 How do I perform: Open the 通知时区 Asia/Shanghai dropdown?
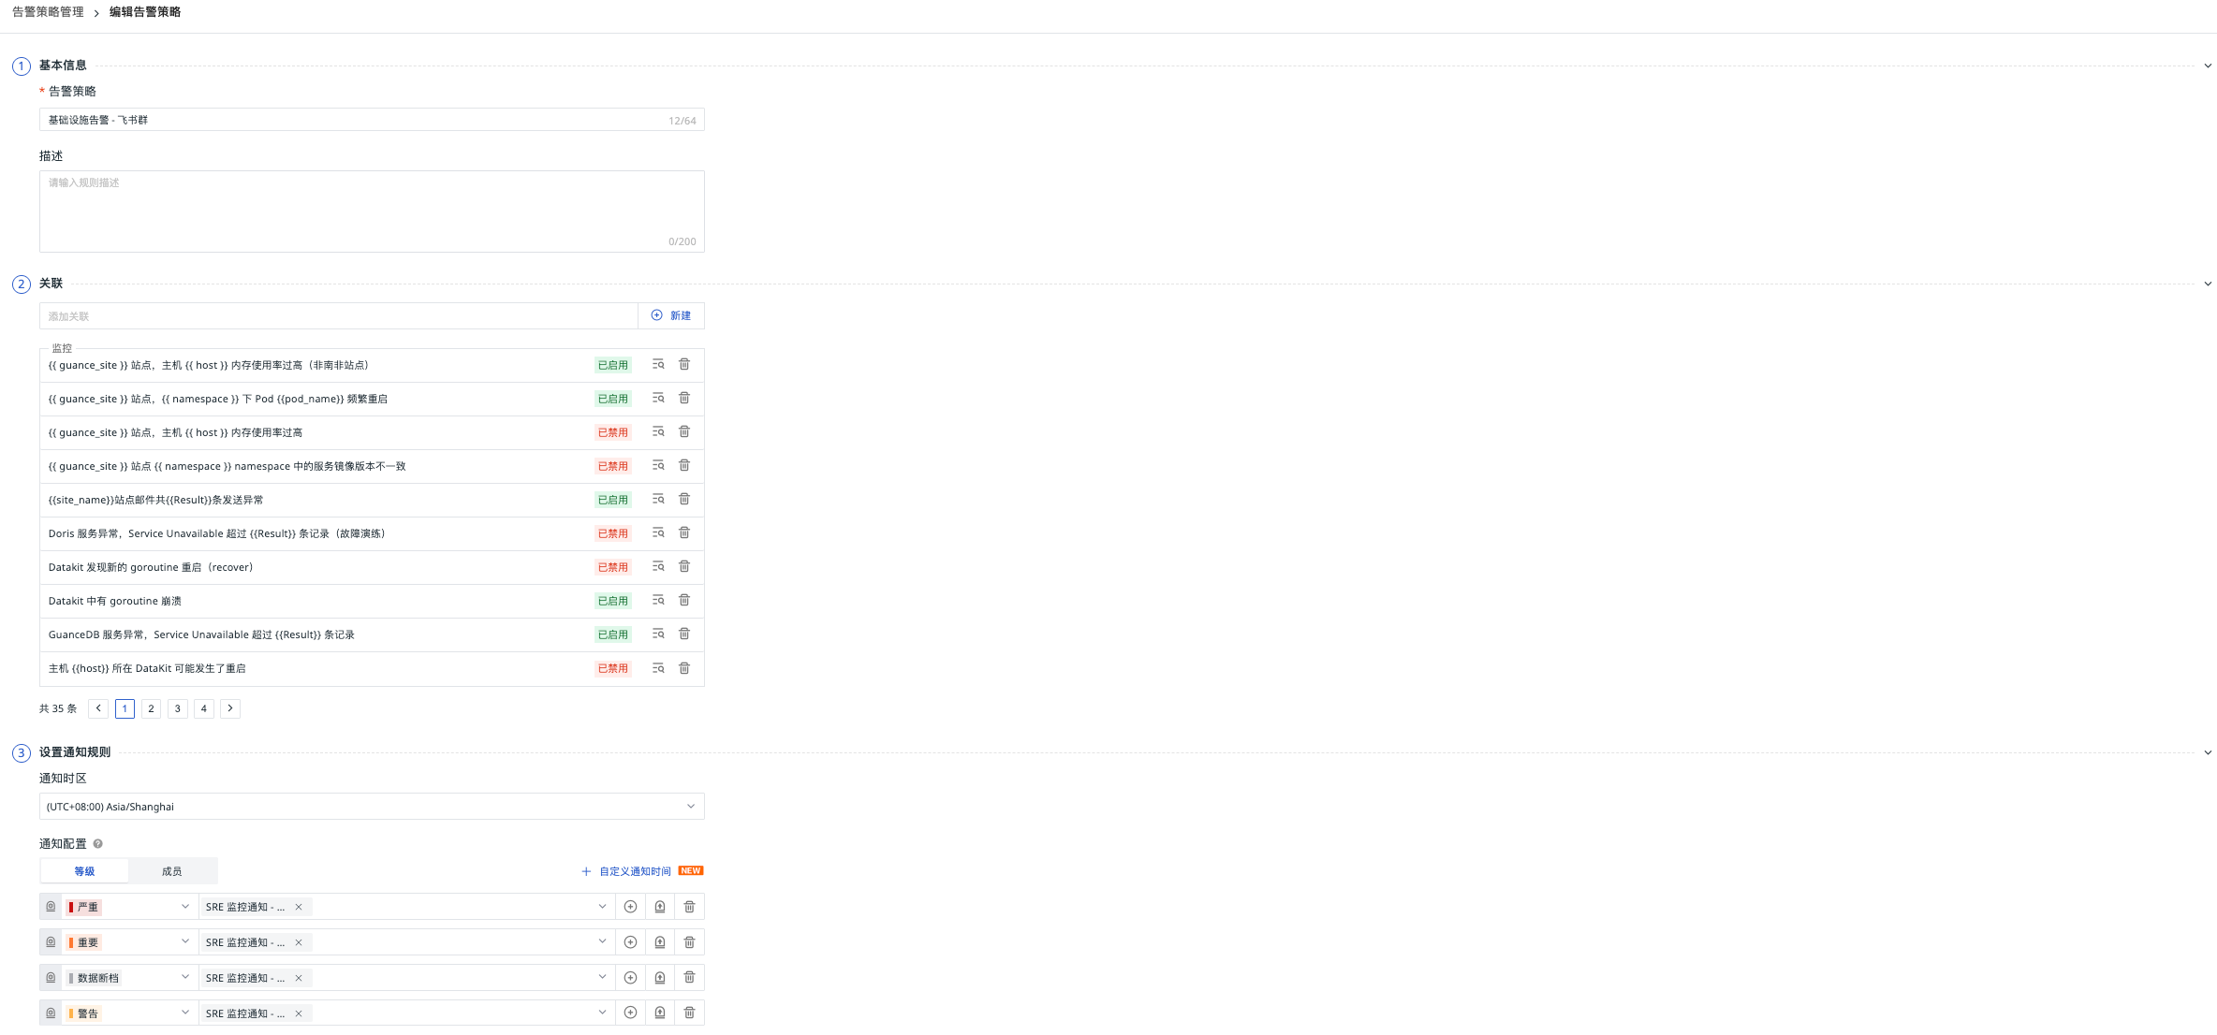pyautogui.click(x=371, y=807)
